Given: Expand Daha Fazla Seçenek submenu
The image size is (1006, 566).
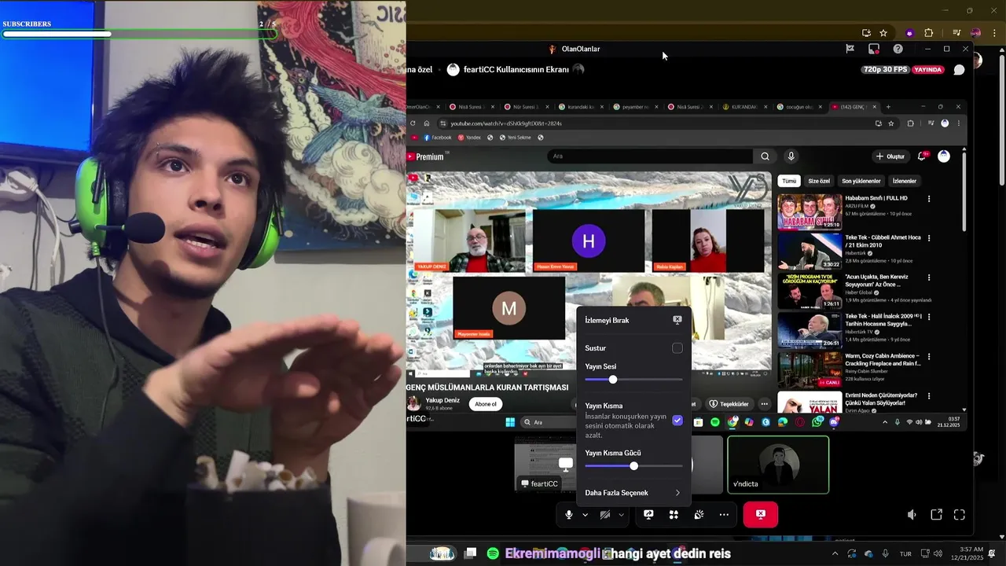Looking at the screenshot, I should (633, 493).
